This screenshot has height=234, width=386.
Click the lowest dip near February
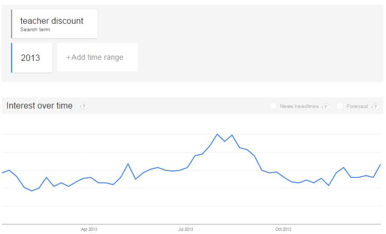coord(31,191)
